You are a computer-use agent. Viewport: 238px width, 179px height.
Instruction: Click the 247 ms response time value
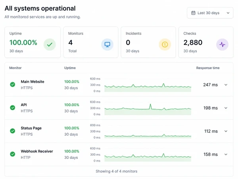point(210,85)
